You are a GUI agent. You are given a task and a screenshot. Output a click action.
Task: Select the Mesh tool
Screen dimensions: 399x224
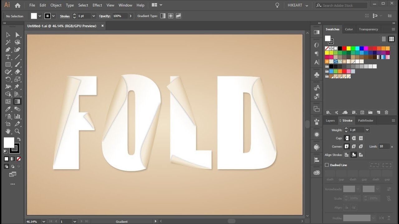[x=8, y=101]
